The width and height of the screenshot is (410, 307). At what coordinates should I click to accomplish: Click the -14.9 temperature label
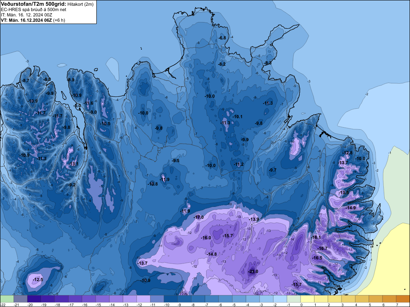(x=351, y=208)
